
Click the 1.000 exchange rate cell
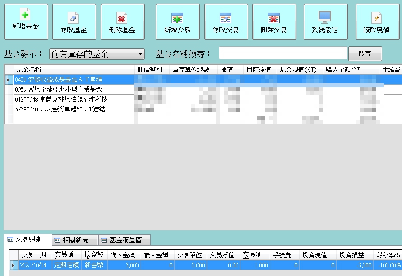point(255,265)
